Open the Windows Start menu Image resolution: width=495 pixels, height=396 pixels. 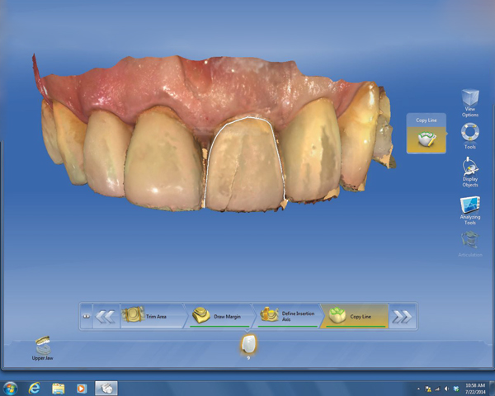tap(11, 387)
